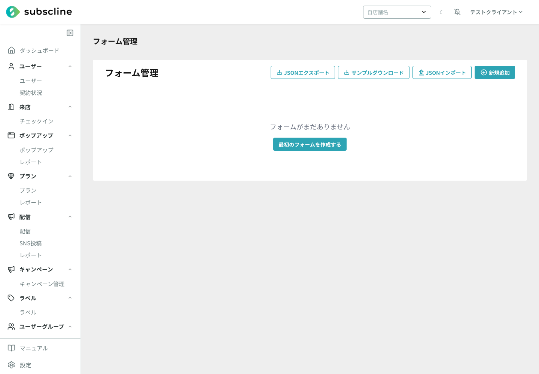Viewport: 539px width, 374px height.
Task: Collapse the 配信 section chevron
Action: click(70, 217)
